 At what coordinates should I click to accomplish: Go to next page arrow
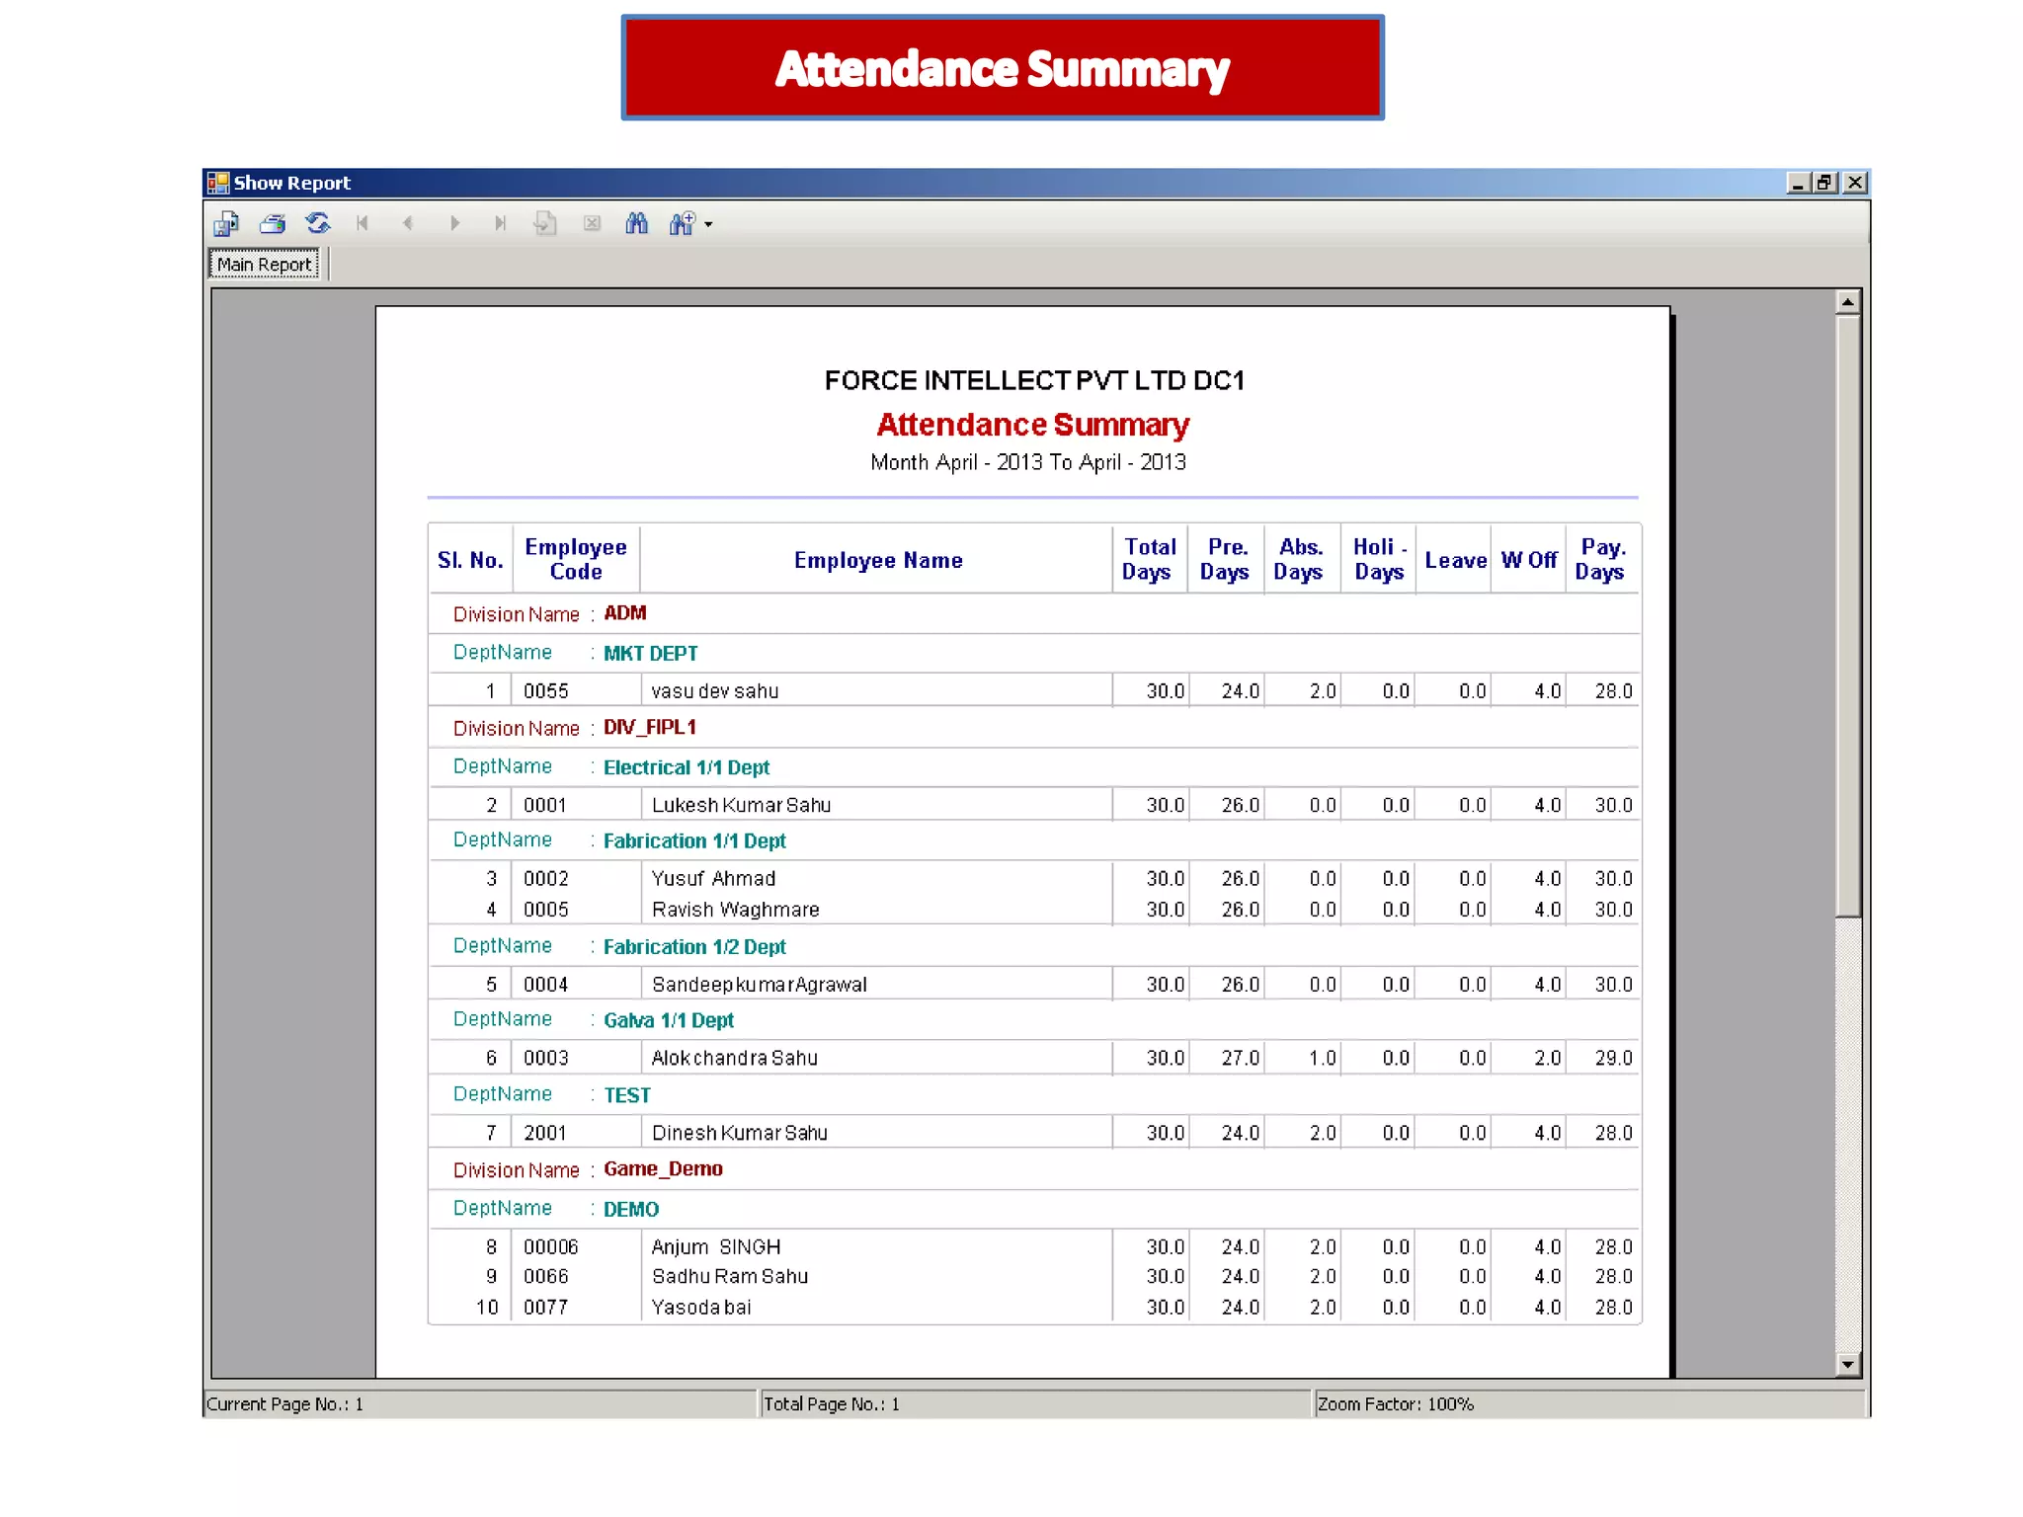pos(454,224)
